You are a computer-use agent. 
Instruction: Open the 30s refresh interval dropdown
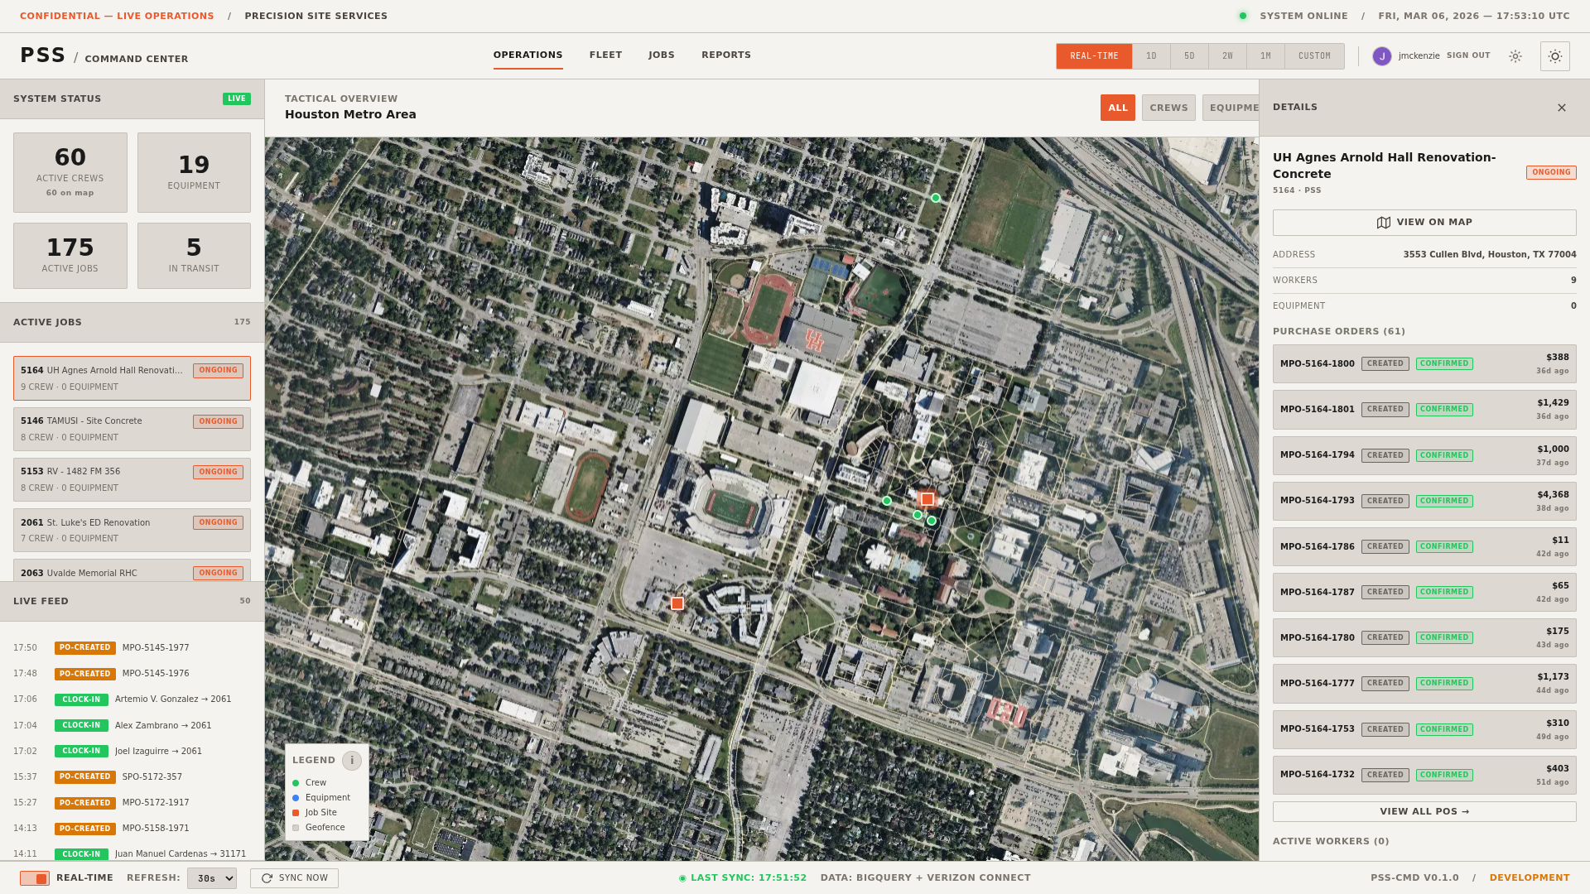[212, 878]
